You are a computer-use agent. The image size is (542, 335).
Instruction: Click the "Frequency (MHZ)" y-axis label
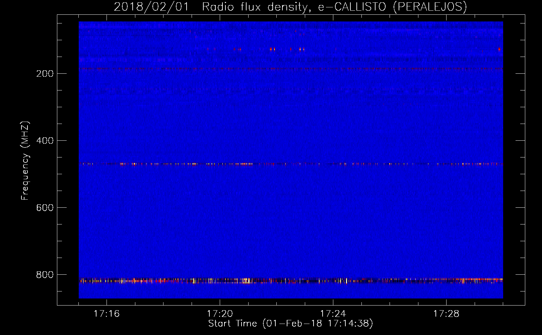coord(25,161)
